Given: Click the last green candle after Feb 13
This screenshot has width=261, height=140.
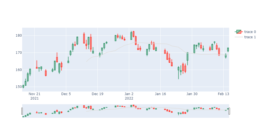Looking at the screenshot, I should [x=228, y=49].
